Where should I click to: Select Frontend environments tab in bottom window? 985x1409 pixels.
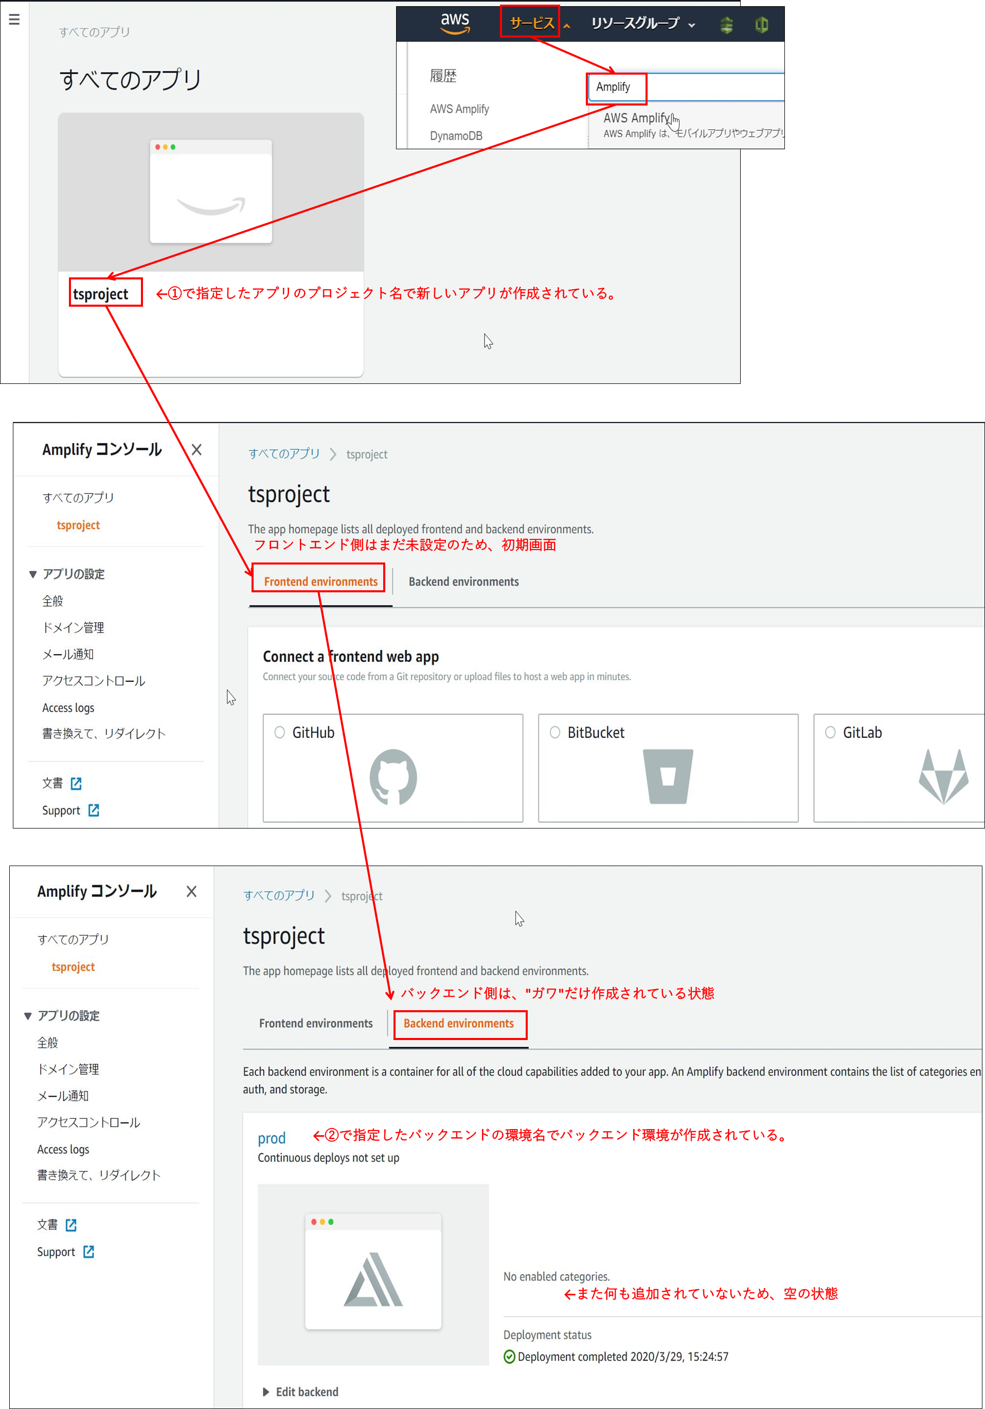(316, 1024)
